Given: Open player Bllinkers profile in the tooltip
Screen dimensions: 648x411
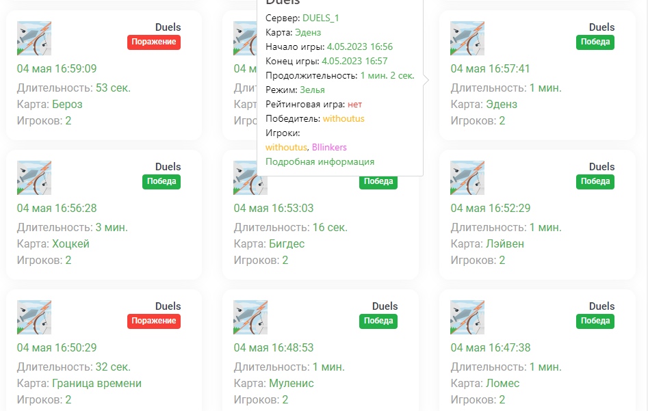Looking at the screenshot, I should (x=329, y=147).
